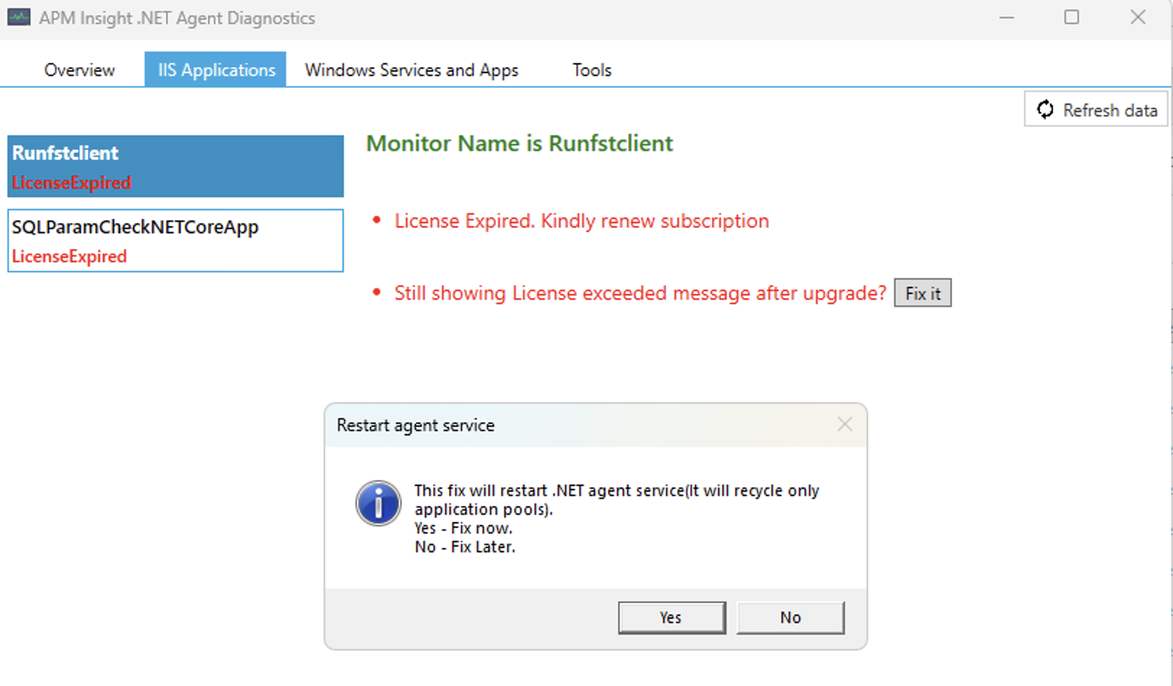The width and height of the screenshot is (1173, 686).
Task: Minimize the Agent Diagnostics window
Action: click(x=1006, y=17)
